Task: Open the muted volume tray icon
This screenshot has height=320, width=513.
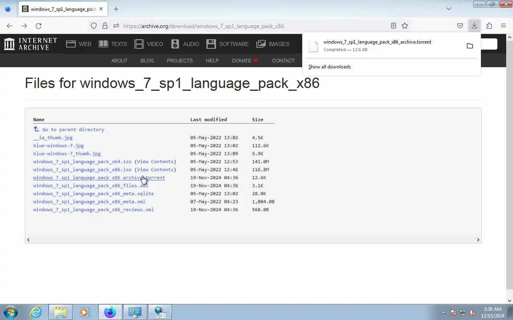Action: click(x=473, y=312)
